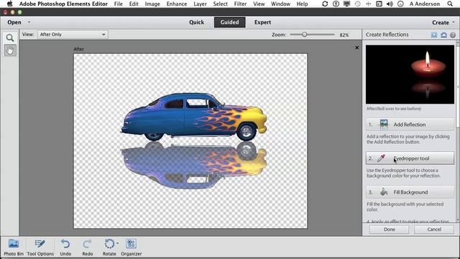Click the blue photo icon in Create Reflections header
460x259 pixels.
[434, 35]
